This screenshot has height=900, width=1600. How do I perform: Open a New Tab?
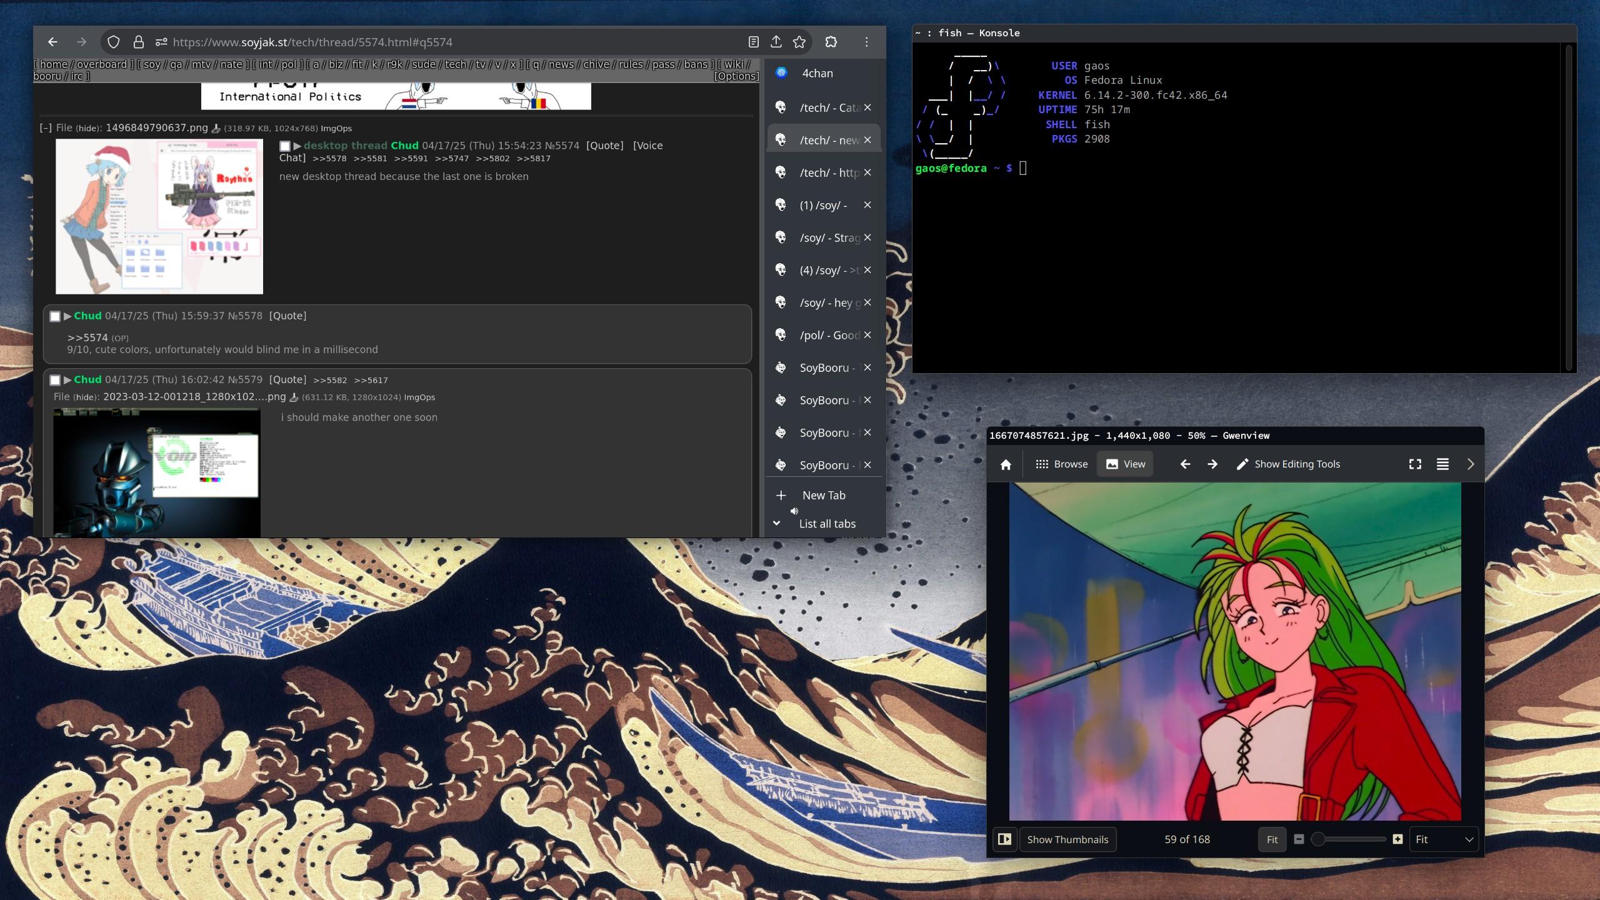(824, 495)
